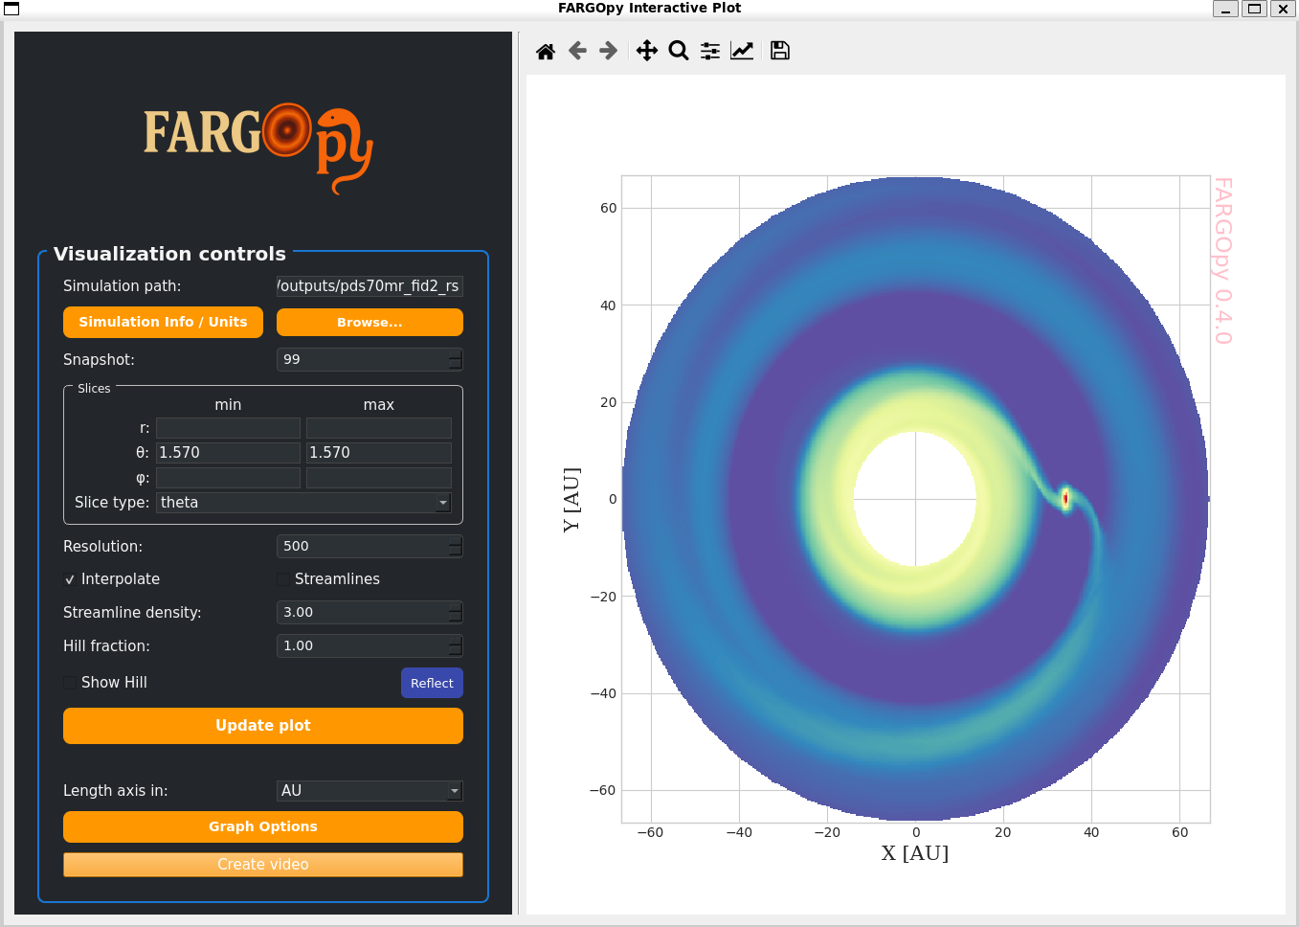Open Simulation Info / Units
Screen dimensions: 1299x927
[x=163, y=322]
